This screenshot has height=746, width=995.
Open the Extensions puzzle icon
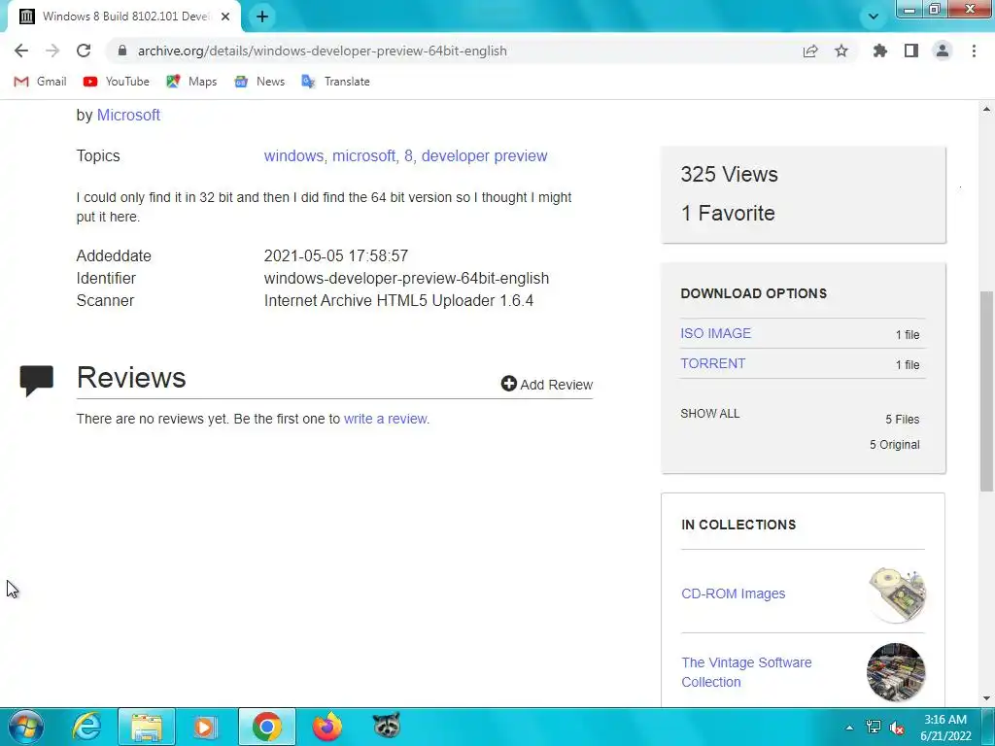[x=879, y=51]
